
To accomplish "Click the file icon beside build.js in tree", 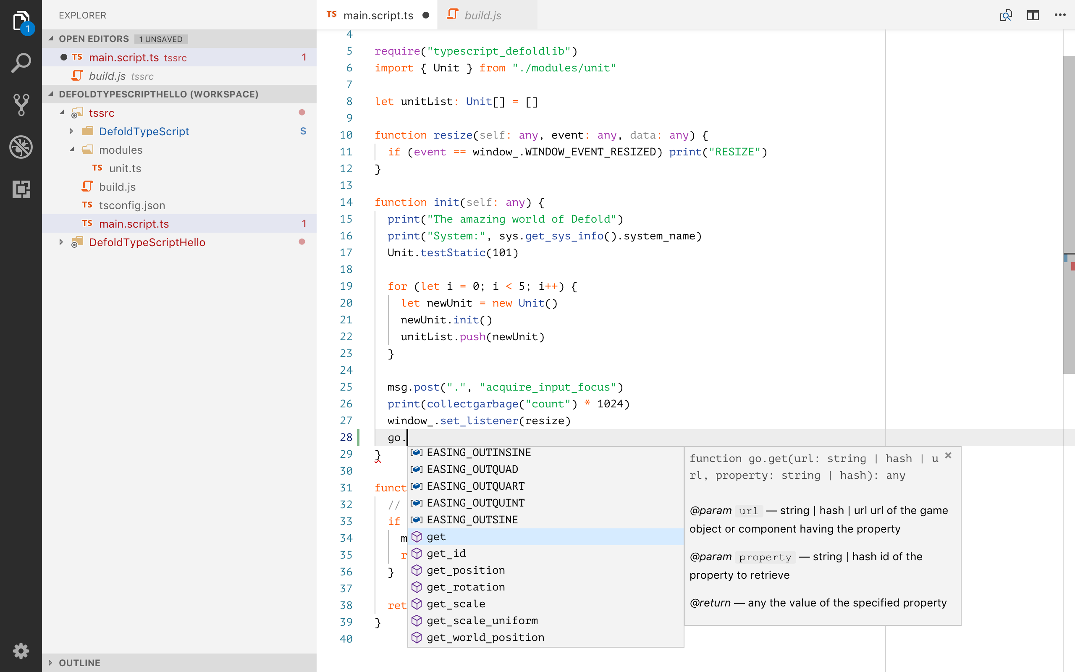I will (x=87, y=186).
